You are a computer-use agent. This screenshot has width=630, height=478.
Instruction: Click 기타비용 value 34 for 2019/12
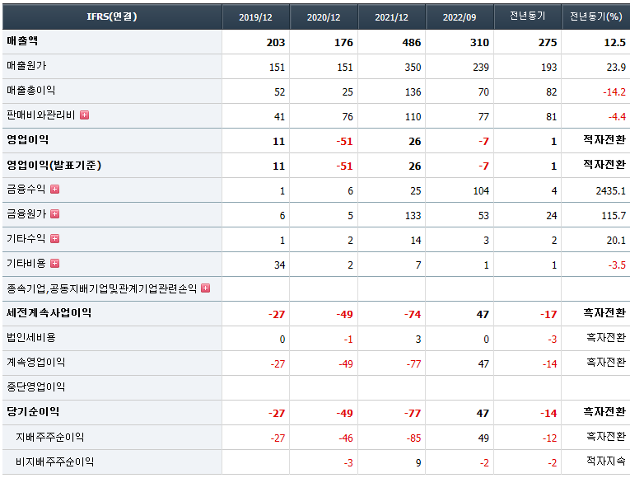280,265
